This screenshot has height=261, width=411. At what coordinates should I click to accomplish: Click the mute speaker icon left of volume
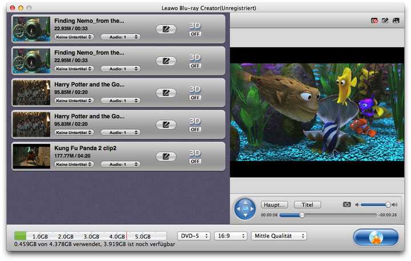point(357,204)
